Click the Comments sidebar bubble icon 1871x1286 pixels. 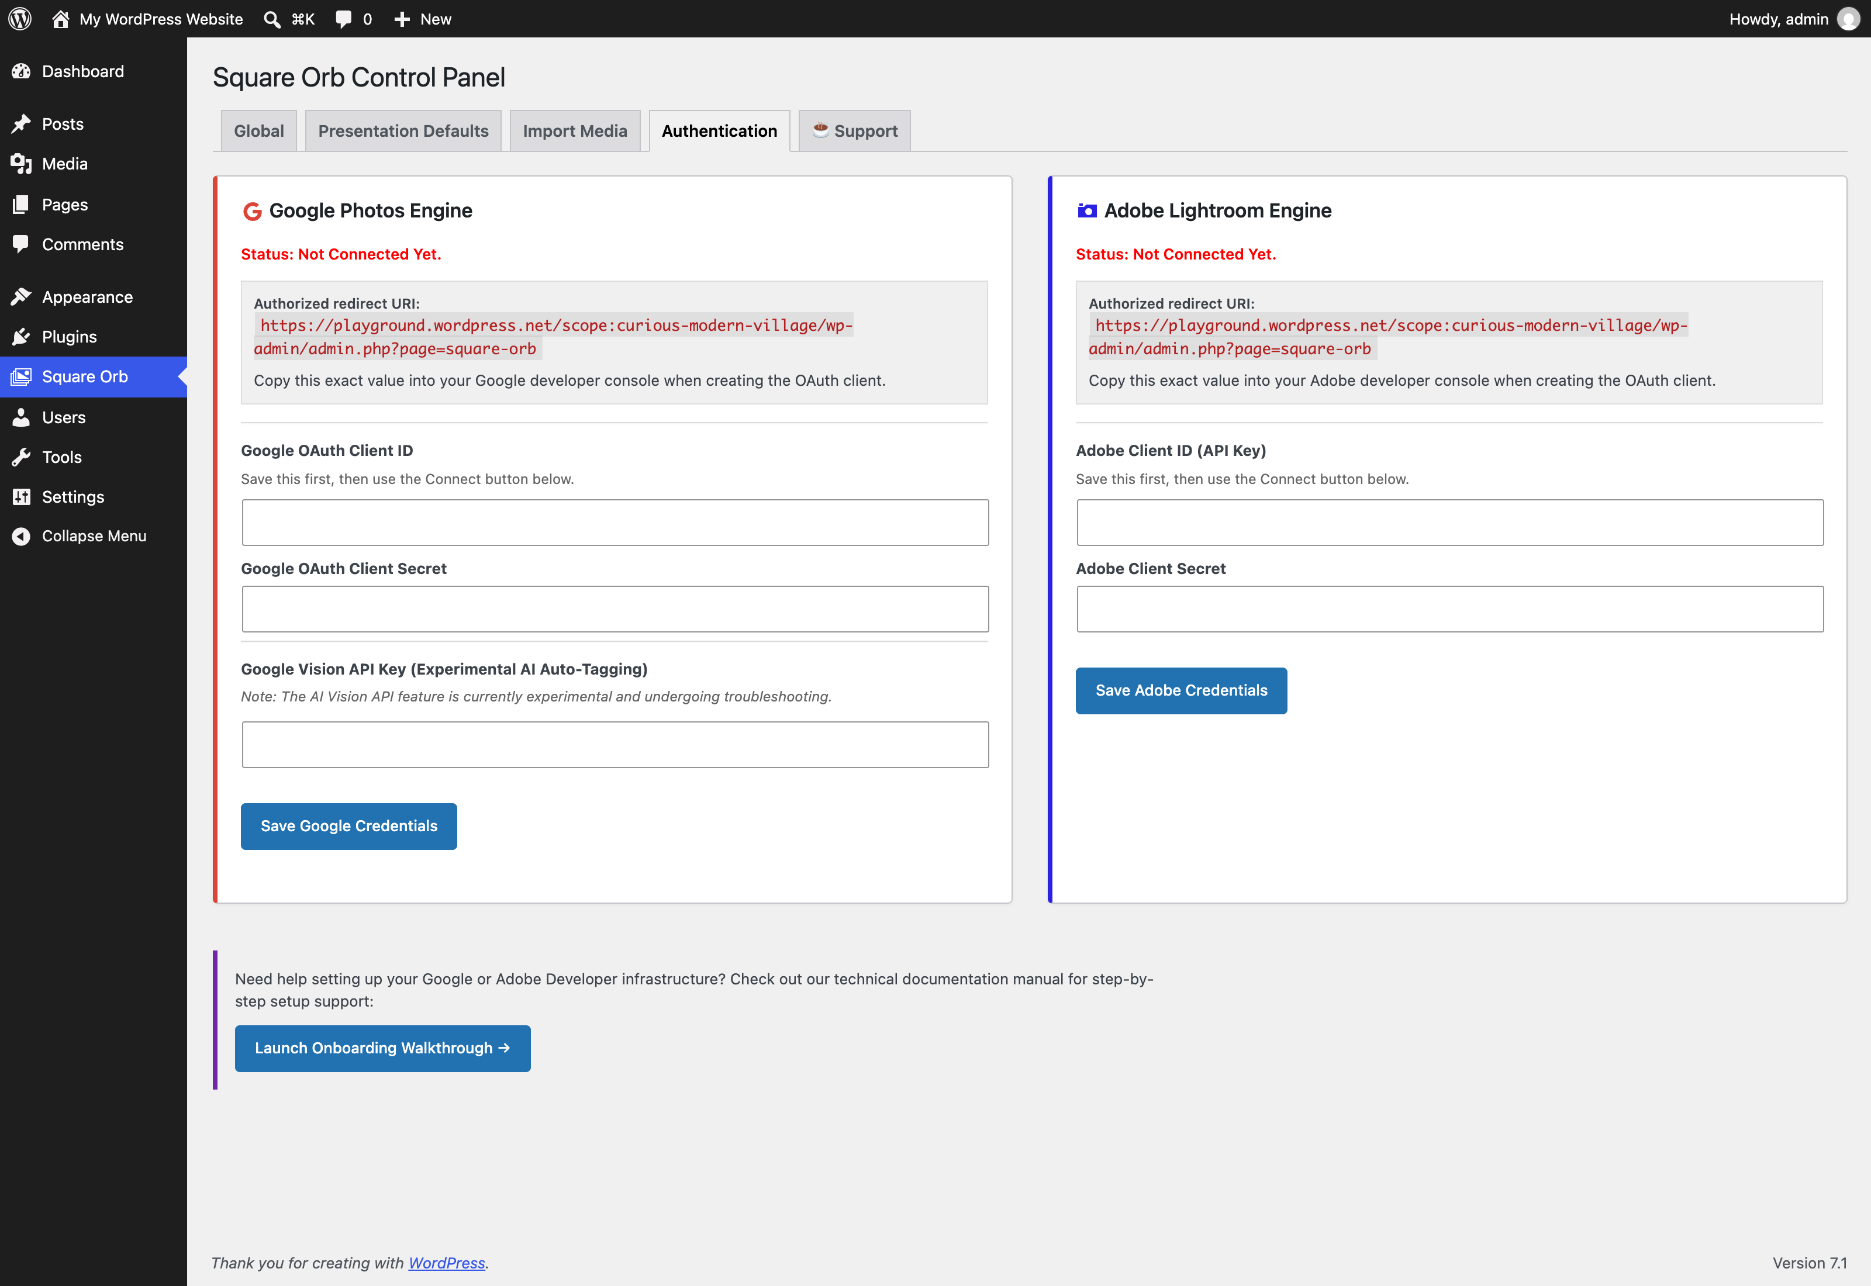22,244
